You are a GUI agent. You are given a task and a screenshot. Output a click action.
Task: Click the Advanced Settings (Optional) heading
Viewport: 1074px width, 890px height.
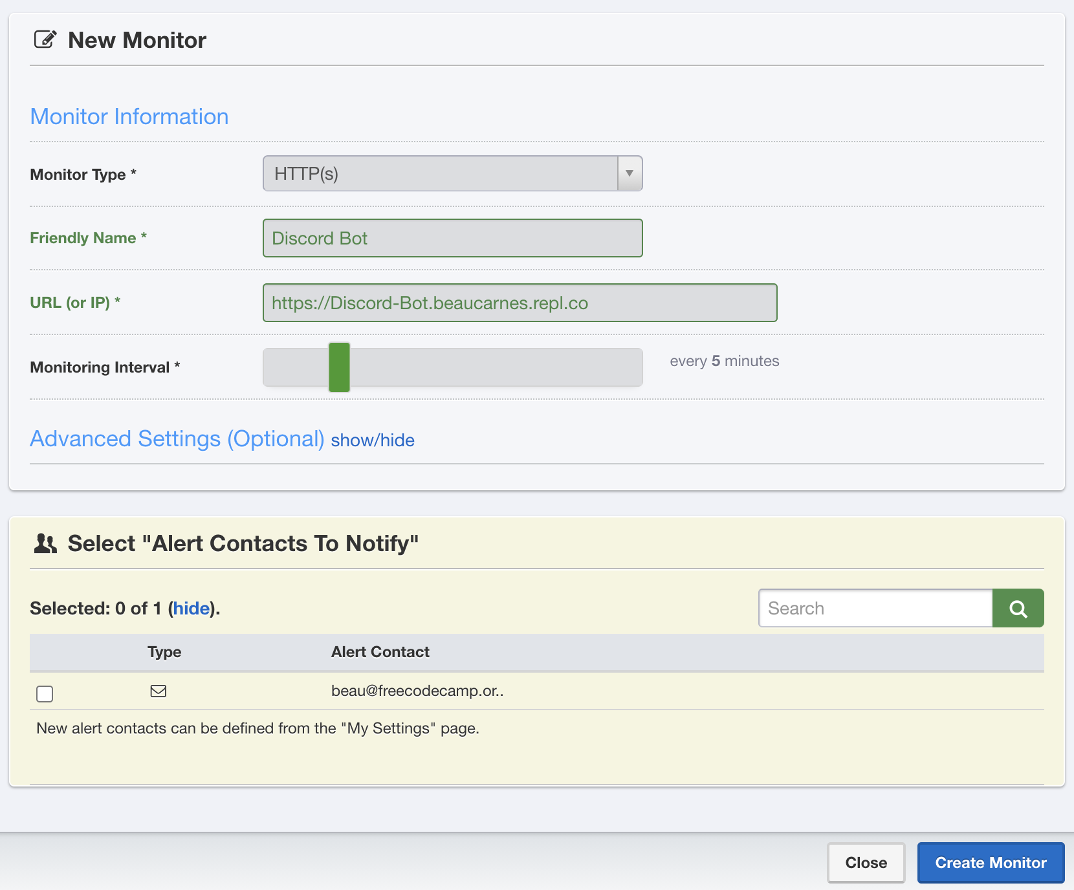tap(177, 439)
